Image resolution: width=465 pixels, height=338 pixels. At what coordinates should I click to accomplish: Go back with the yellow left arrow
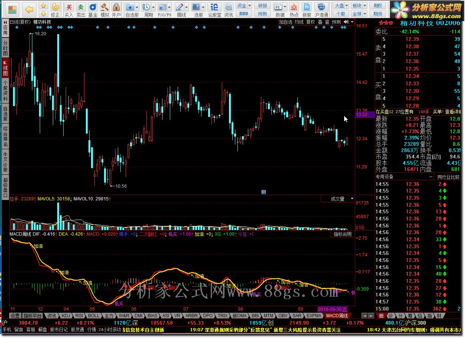29,9
